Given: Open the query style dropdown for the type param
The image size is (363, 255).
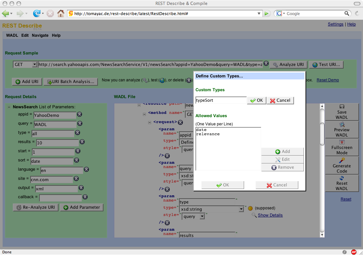Looking at the screenshot, I should (x=202, y=216).
